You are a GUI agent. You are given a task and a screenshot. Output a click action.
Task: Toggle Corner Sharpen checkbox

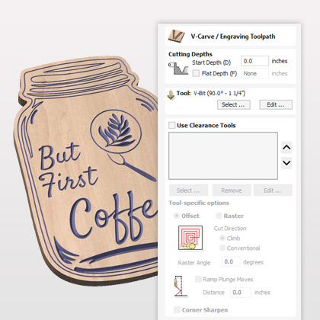(177, 309)
